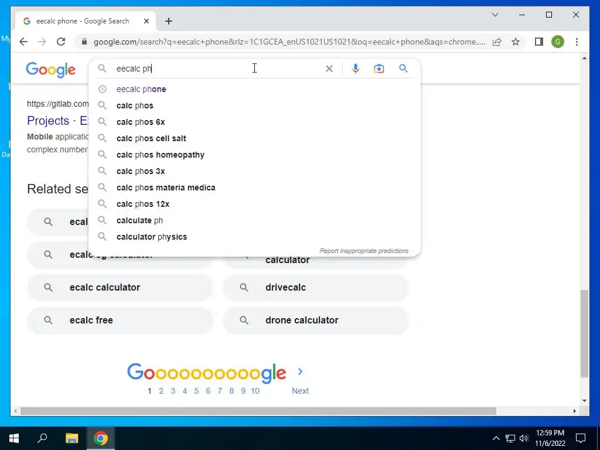Click the related search drone calculator
This screenshot has height=450, width=600.
[316, 321]
